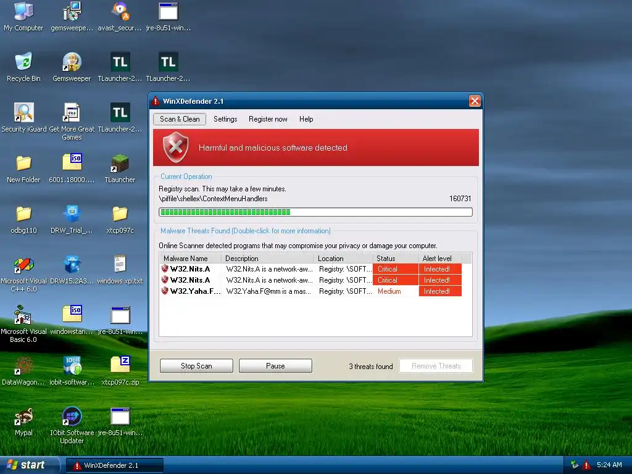
Task: Click the Pause button
Action: (275, 365)
